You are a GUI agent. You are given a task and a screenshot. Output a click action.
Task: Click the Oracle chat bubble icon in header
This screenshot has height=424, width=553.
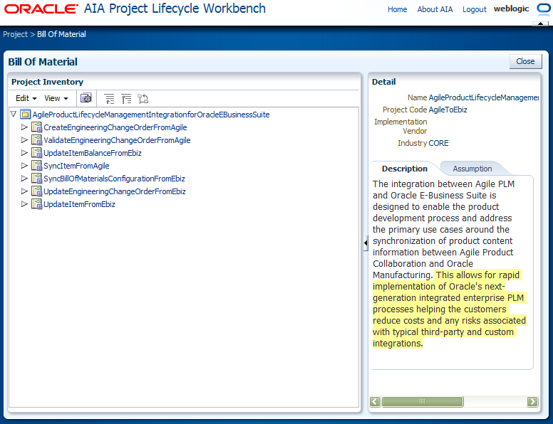click(543, 9)
